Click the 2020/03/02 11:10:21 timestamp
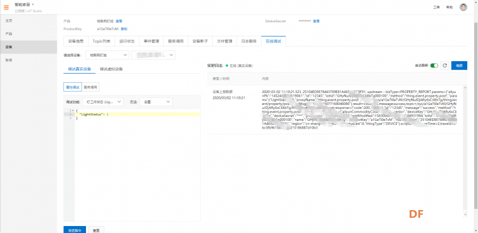 229,98
